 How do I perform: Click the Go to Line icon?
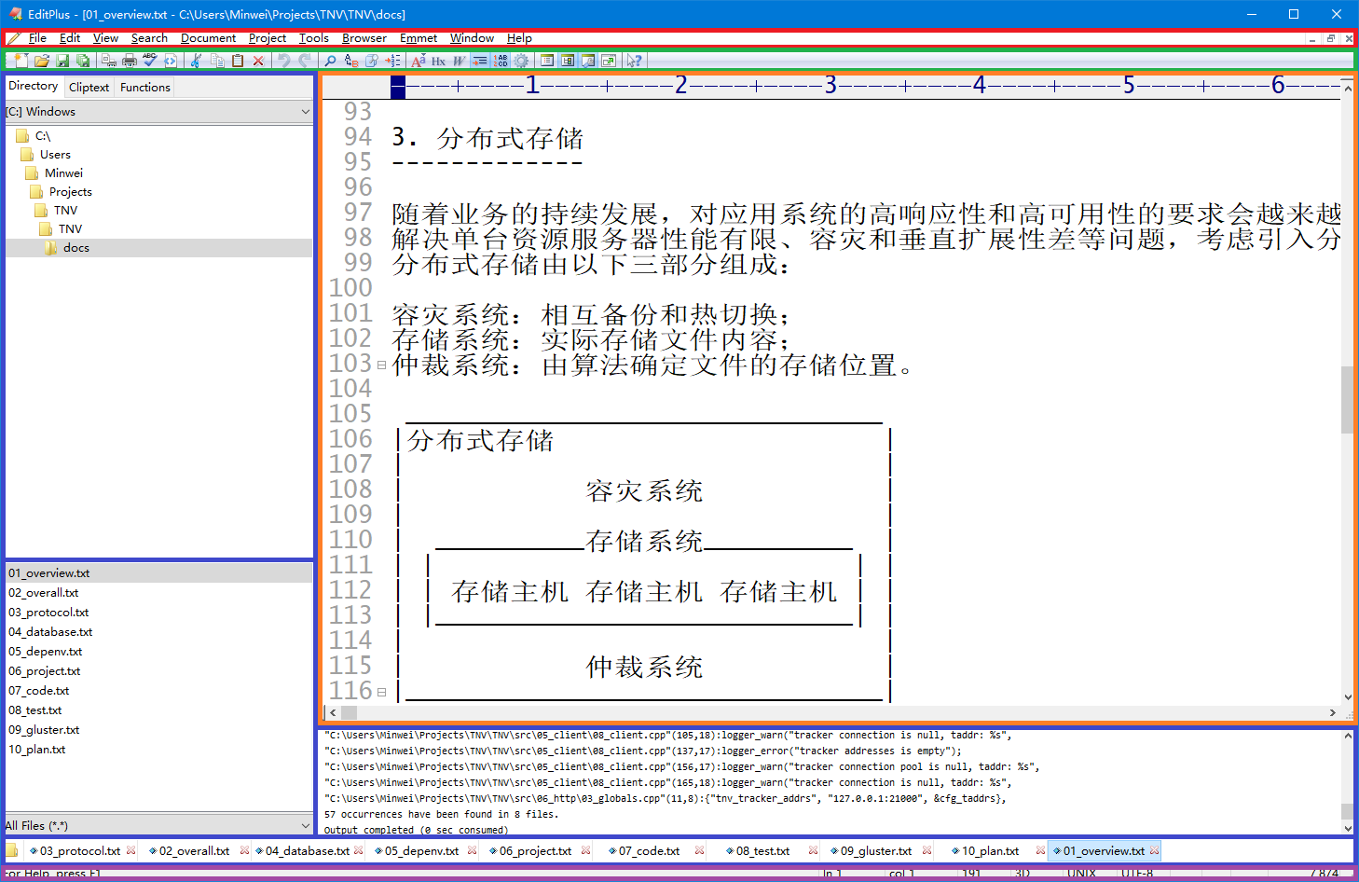coord(392,61)
